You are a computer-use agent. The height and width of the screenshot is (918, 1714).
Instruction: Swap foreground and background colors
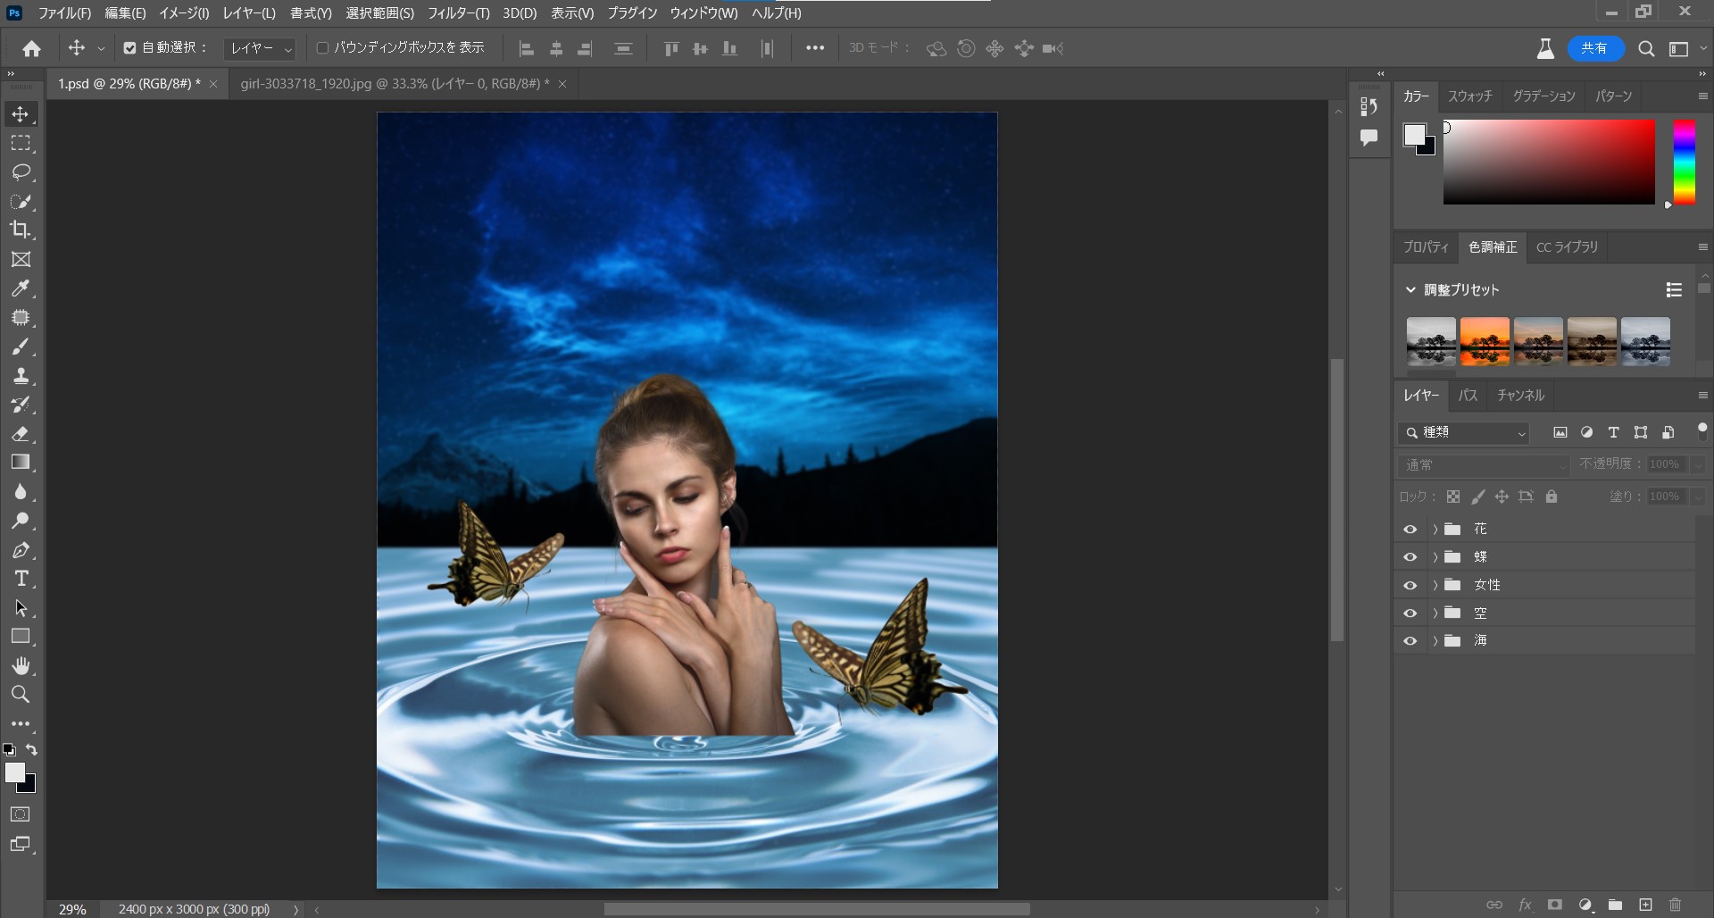click(31, 750)
